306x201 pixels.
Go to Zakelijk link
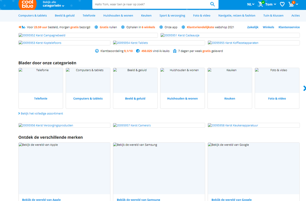[x=253, y=27]
